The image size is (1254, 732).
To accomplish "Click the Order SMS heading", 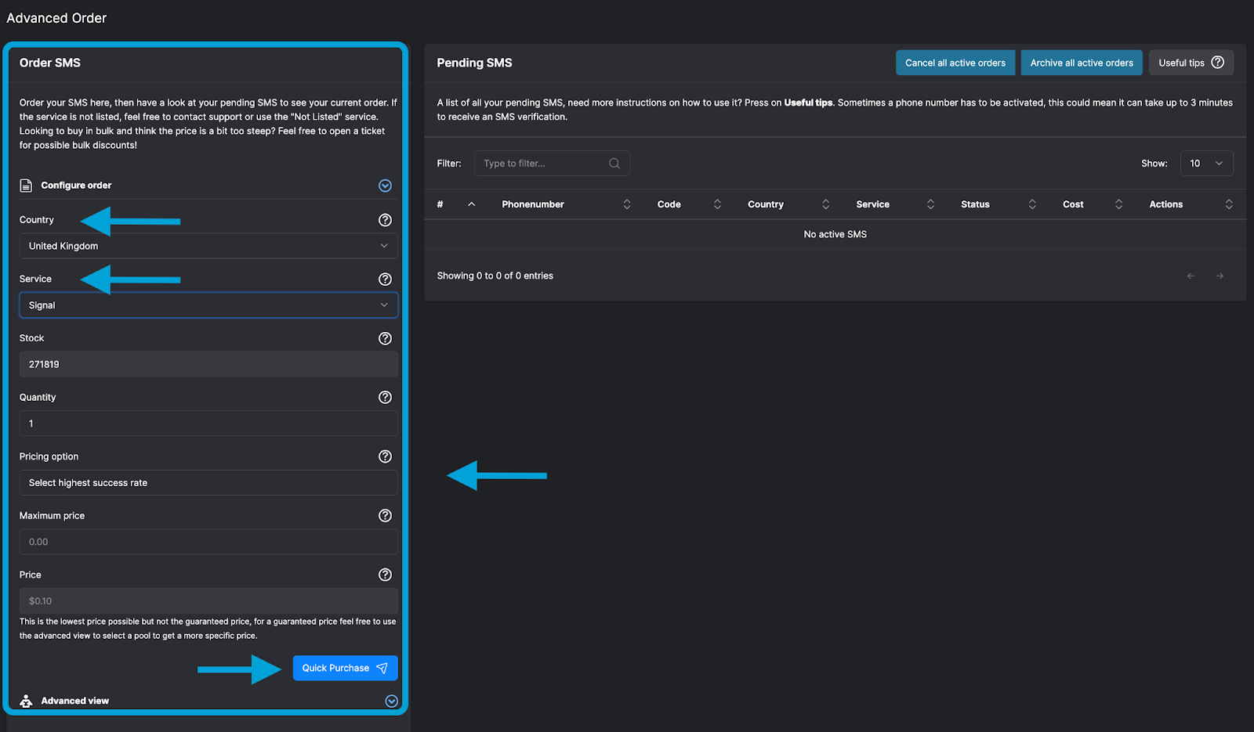I will click(50, 63).
